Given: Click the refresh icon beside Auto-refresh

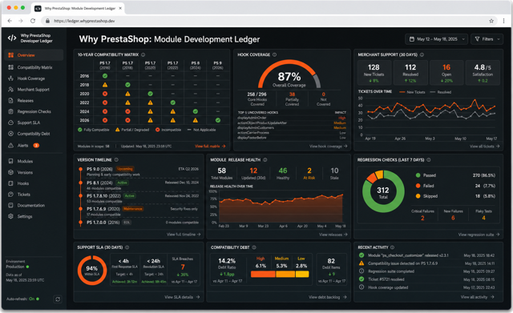Looking at the screenshot, I should (58, 299).
